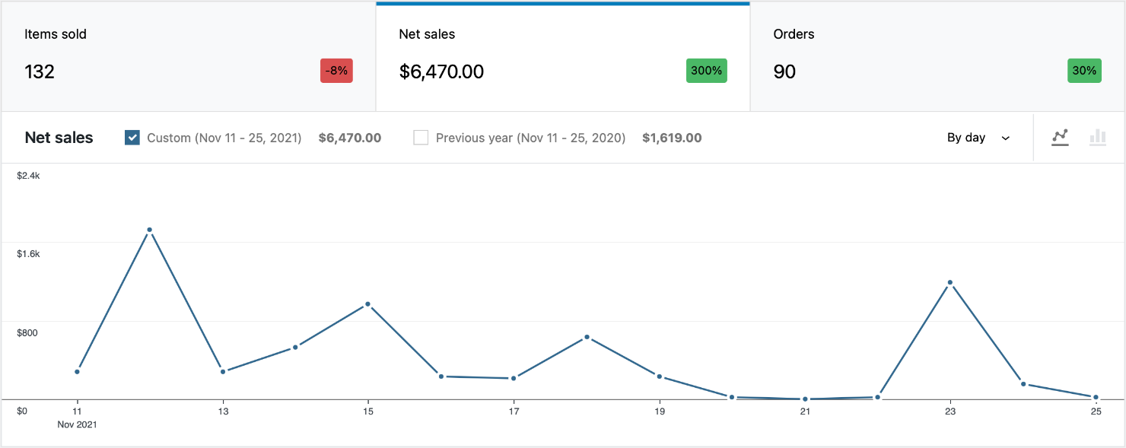Screen dimensions: 1126x448
Task: Select the line chart view icon
Action: pos(1060,138)
